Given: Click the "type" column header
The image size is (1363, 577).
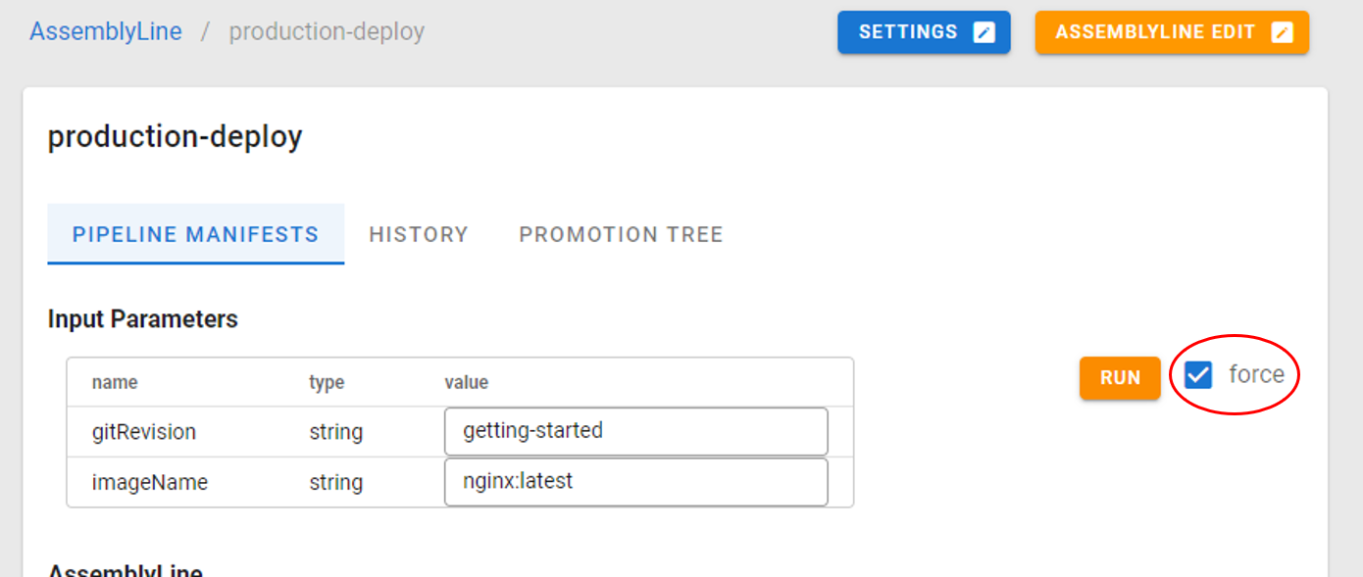Looking at the screenshot, I should [x=327, y=382].
